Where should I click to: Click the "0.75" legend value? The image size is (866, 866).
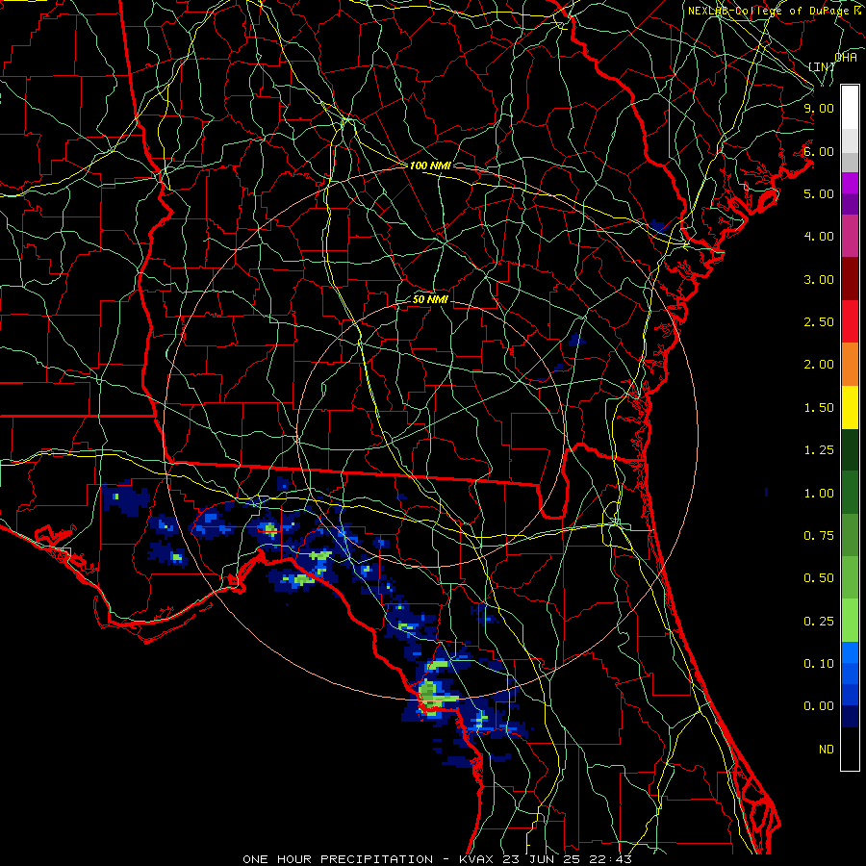pos(819,536)
